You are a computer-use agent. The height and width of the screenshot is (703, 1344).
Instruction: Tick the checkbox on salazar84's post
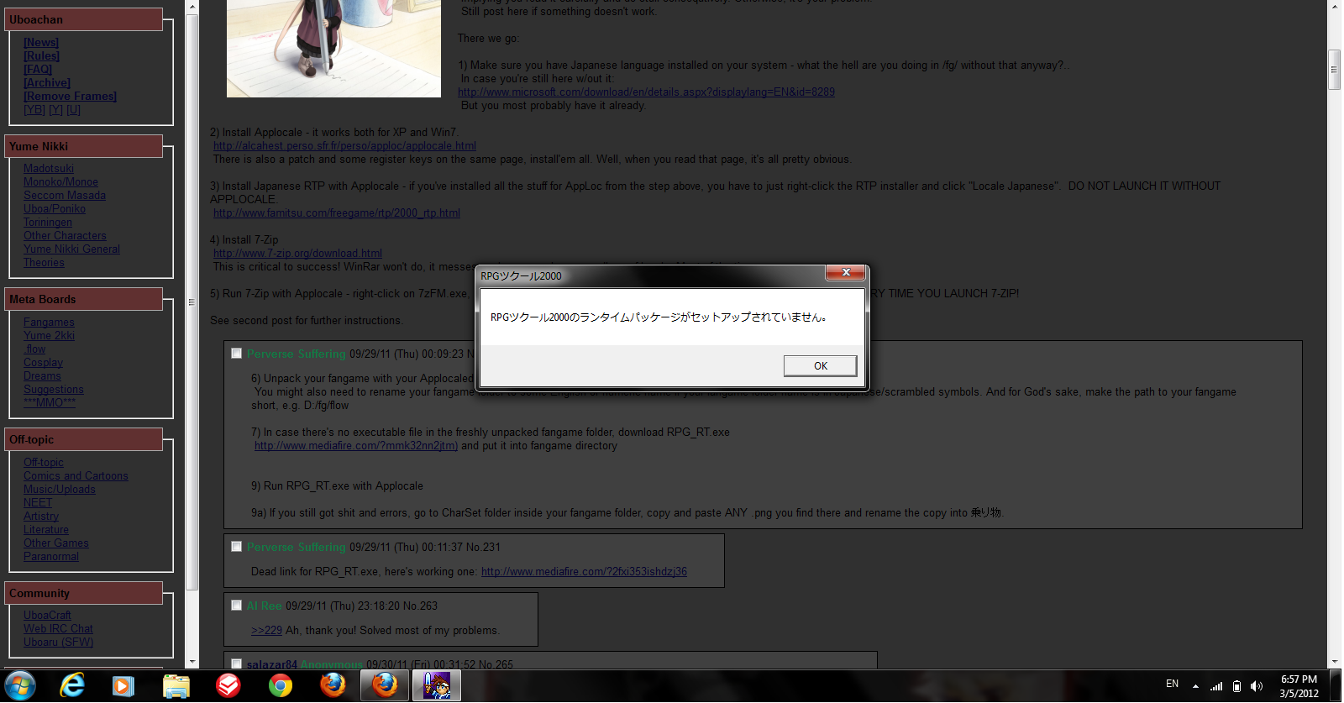coord(236,664)
